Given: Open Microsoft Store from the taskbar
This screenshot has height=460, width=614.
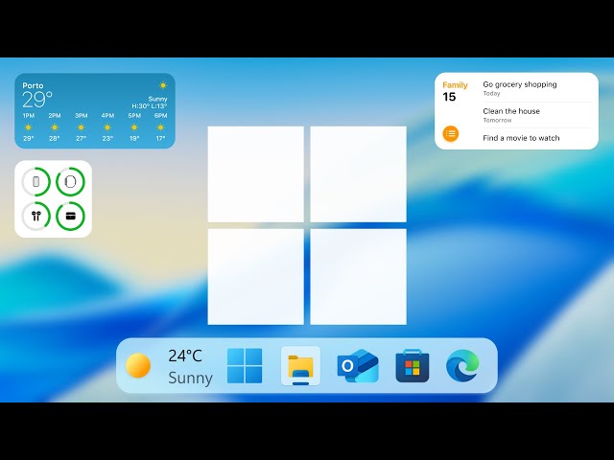Looking at the screenshot, I should [413, 366].
